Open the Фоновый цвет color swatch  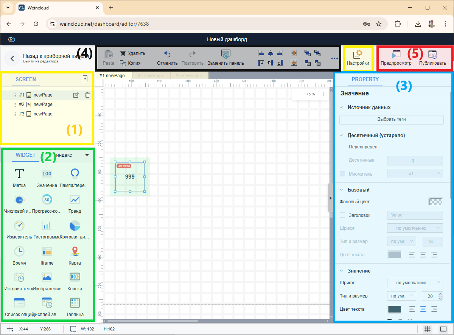[435, 202]
